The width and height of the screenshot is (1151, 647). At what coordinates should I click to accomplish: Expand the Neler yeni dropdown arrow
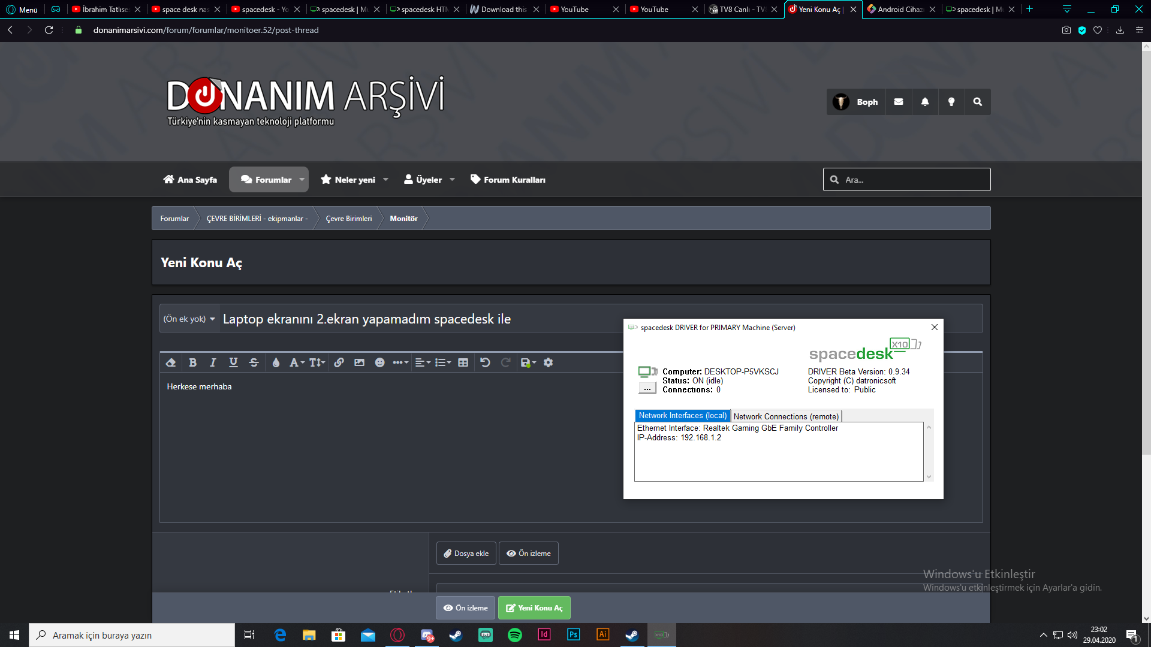click(x=385, y=180)
